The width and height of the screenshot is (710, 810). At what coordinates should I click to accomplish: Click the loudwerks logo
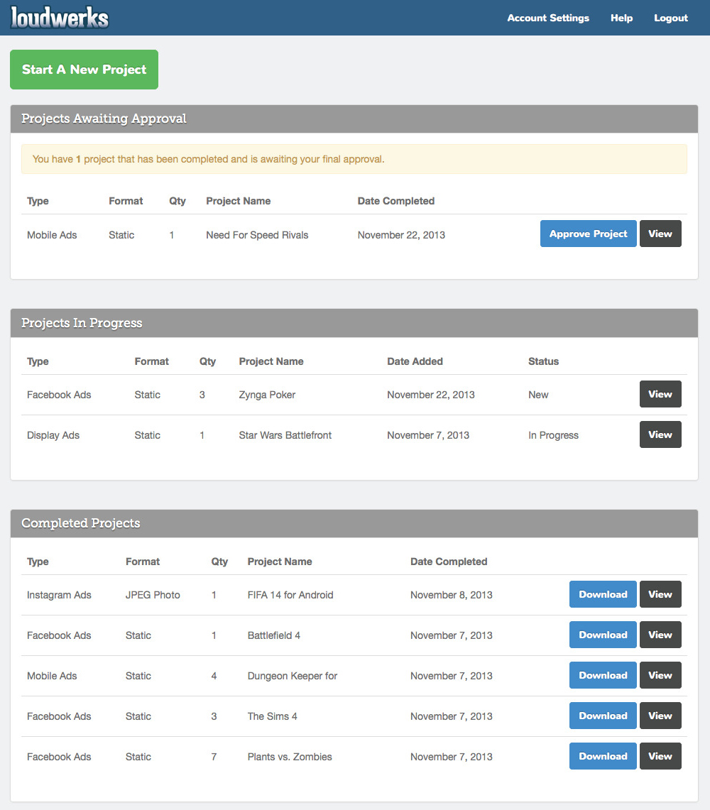pos(60,18)
